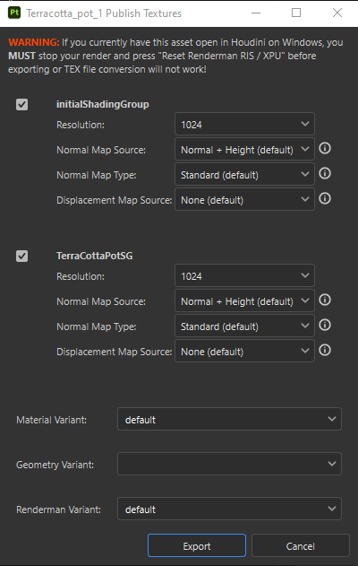Click the orange WARNING: label
Image resolution: width=358 pixels, height=566 pixels.
(x=34, y=42)
